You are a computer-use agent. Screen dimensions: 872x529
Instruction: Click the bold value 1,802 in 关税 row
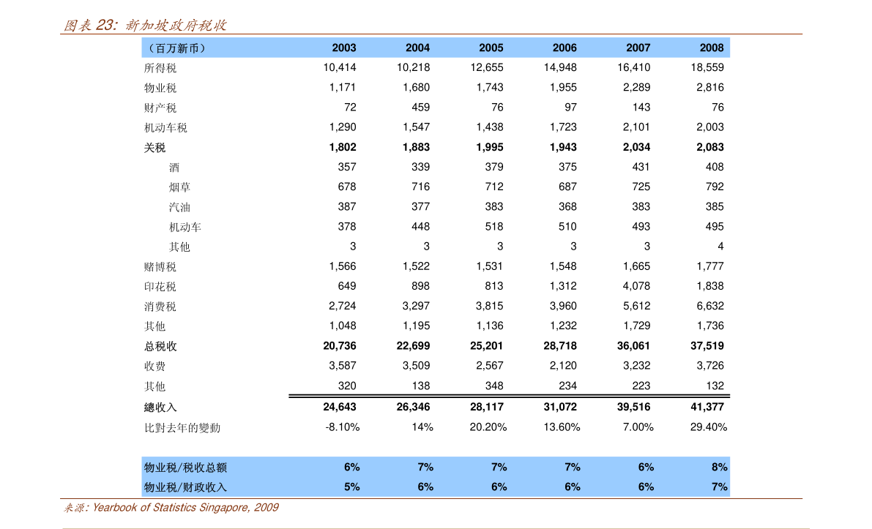[343, 147]
